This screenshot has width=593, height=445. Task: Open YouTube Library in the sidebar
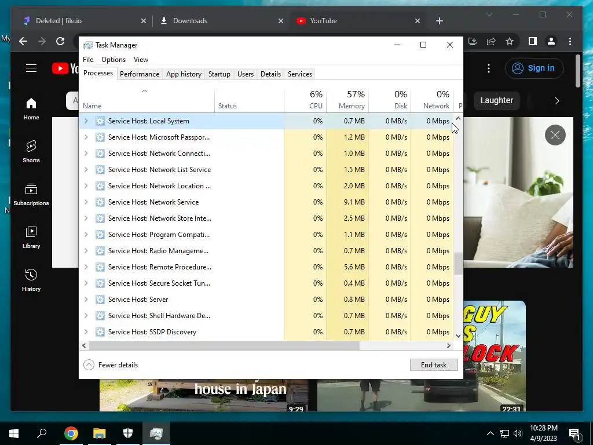click(31, 237)
